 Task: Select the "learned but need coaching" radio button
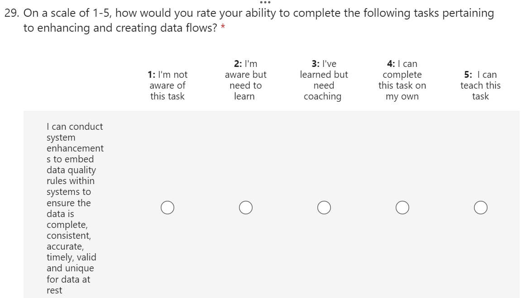click(x=324, y=207)
